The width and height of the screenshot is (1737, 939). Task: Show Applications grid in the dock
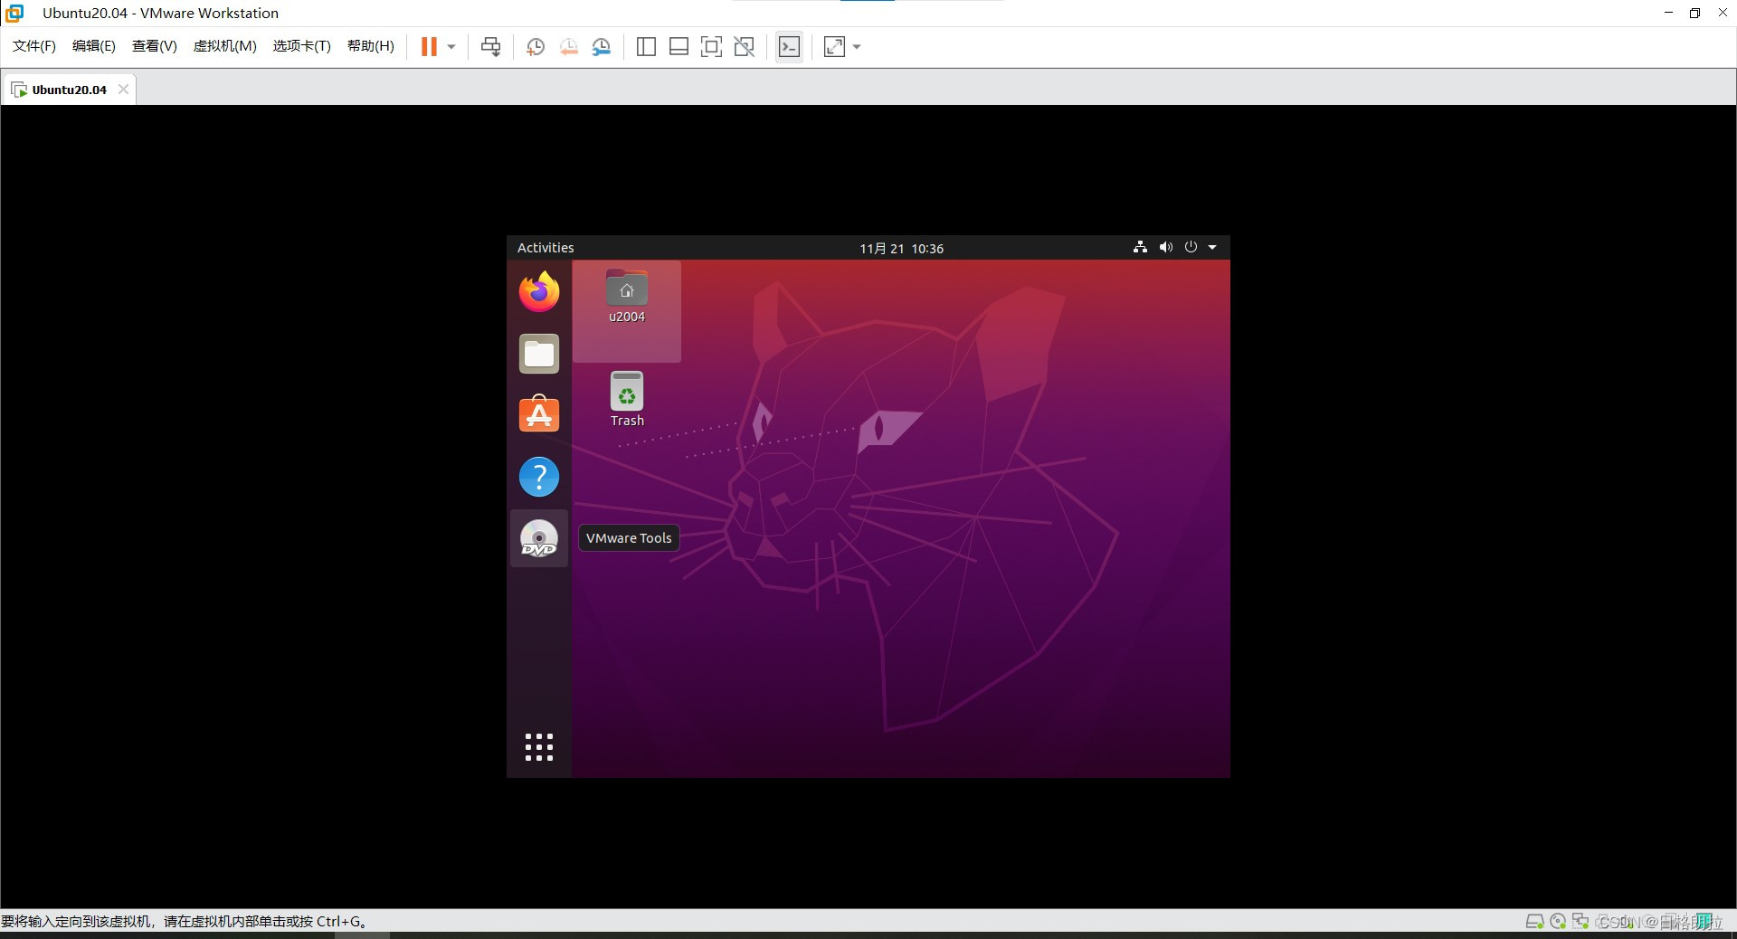(539, 747)
